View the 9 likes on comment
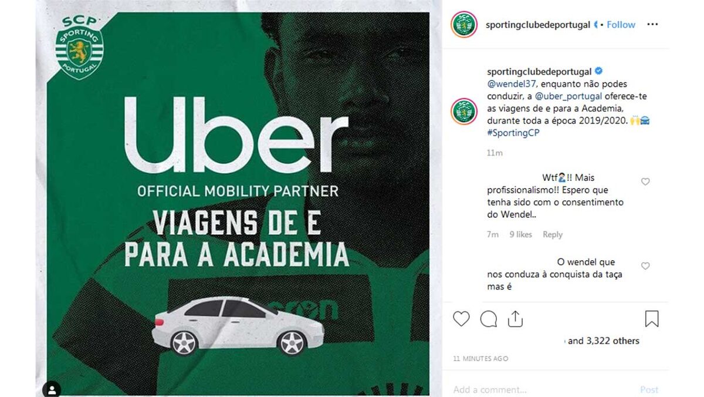 point(521,234)
